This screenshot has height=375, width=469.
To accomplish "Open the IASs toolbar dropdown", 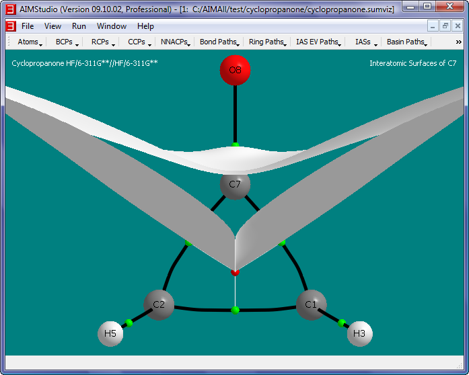I will point(365,42).
